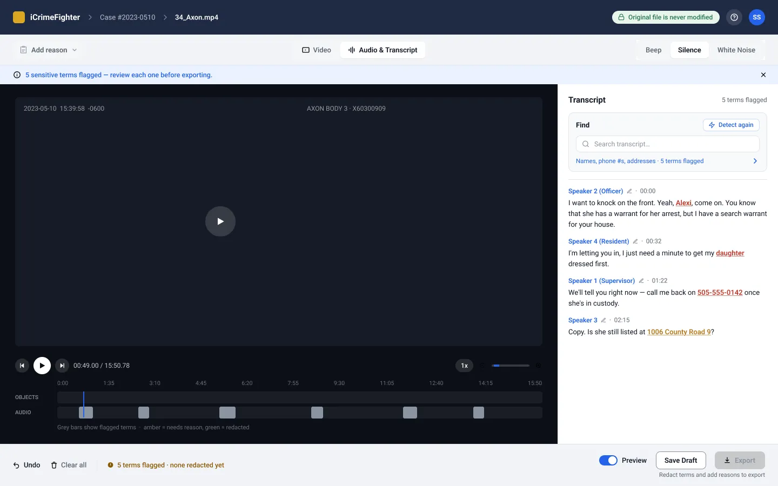Screen dimensions: 778x486
Task: Toggle the Preview switch off
Action: [x=608, y=461]
